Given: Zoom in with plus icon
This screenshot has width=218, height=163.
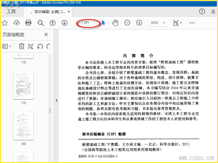Looking at the screenshot, I should (x=139, y=23).
